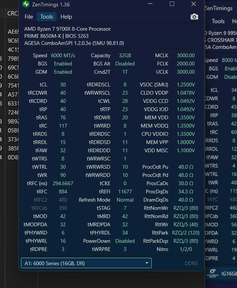This screenshot has width=237, height=288.
Task: Click the tPHYRDL value 34
Action: point(125,233)
